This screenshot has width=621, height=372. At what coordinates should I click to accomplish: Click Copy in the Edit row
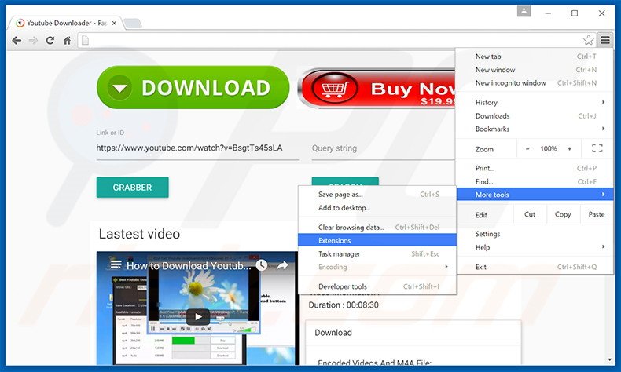coord(563,214)
